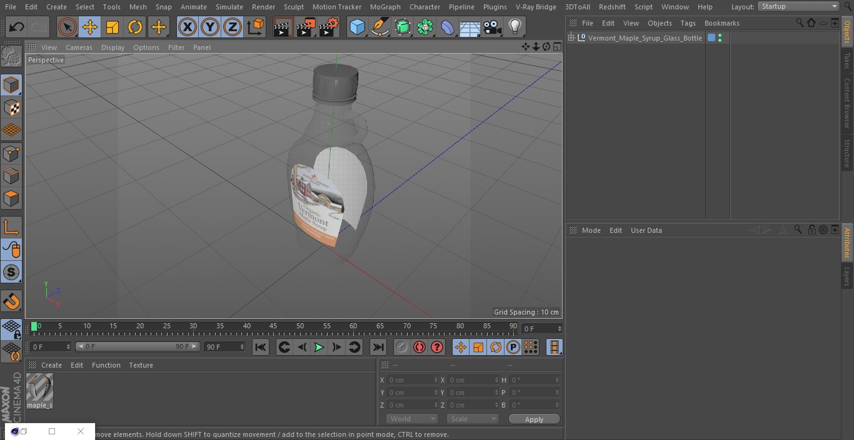The width and height of the screenshot is (854, 440).
Task: Open the Redshift menu
Action: [x=612, y=7]
